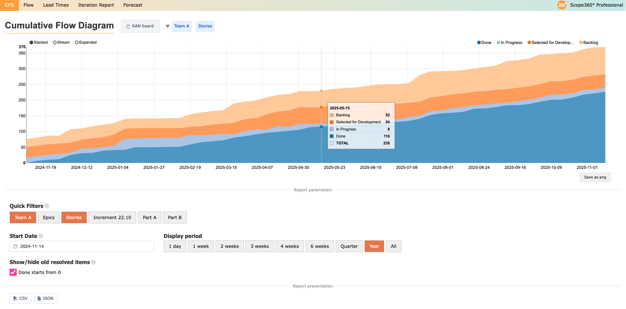Enable the Increment 22.10 quick filter

(112, 218)
